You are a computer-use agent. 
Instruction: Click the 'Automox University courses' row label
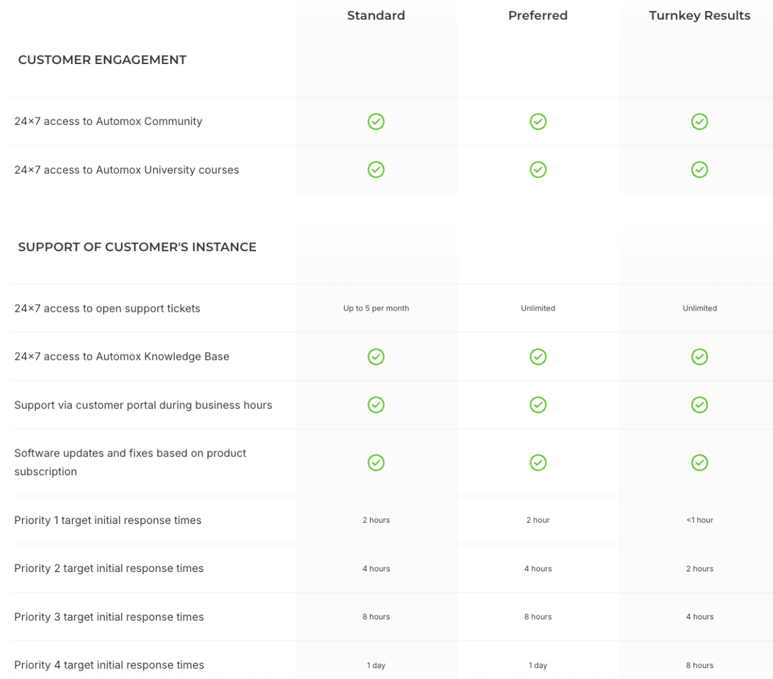127,170
